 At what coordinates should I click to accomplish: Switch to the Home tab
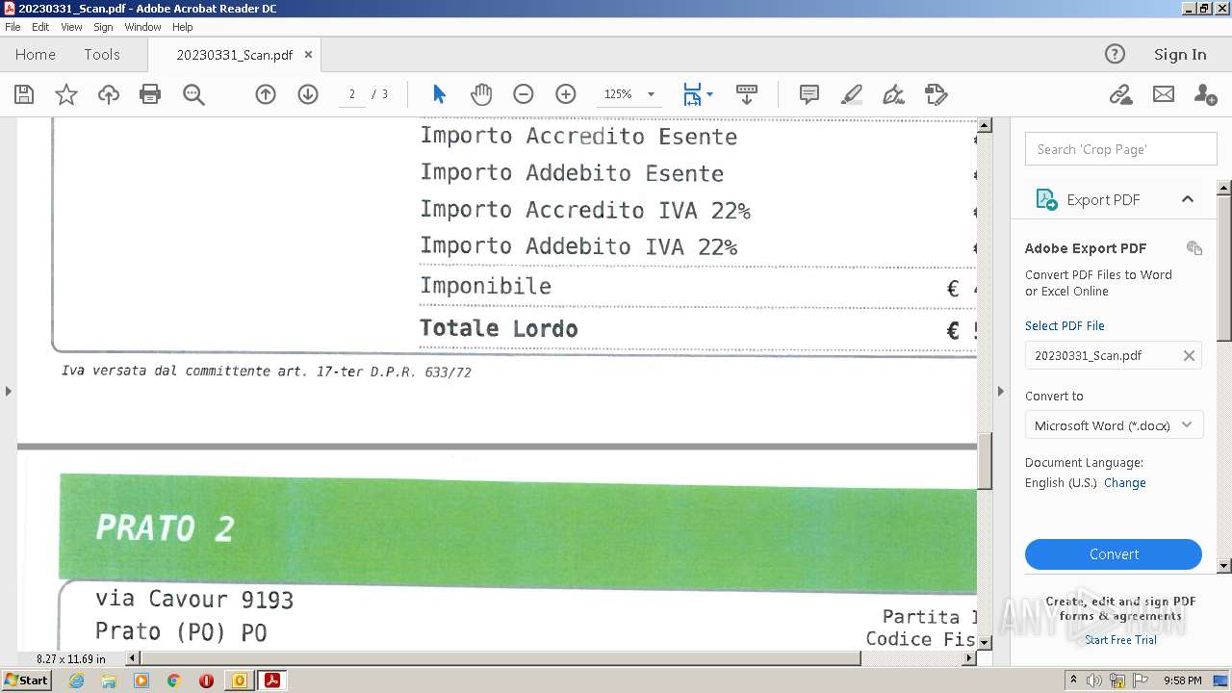[36, 55]
